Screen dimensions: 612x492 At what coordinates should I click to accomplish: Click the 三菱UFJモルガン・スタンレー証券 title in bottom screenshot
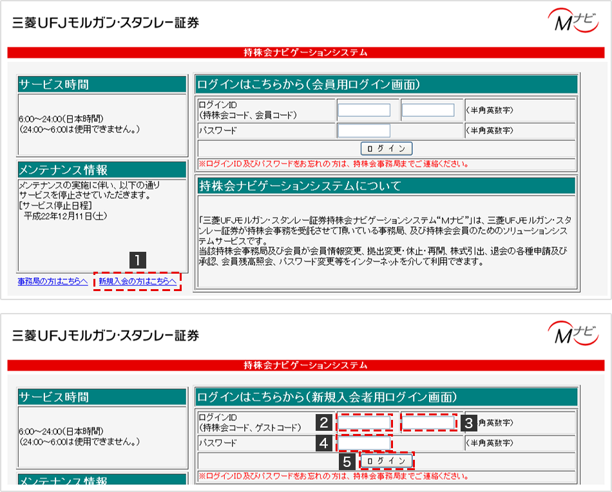106,335
